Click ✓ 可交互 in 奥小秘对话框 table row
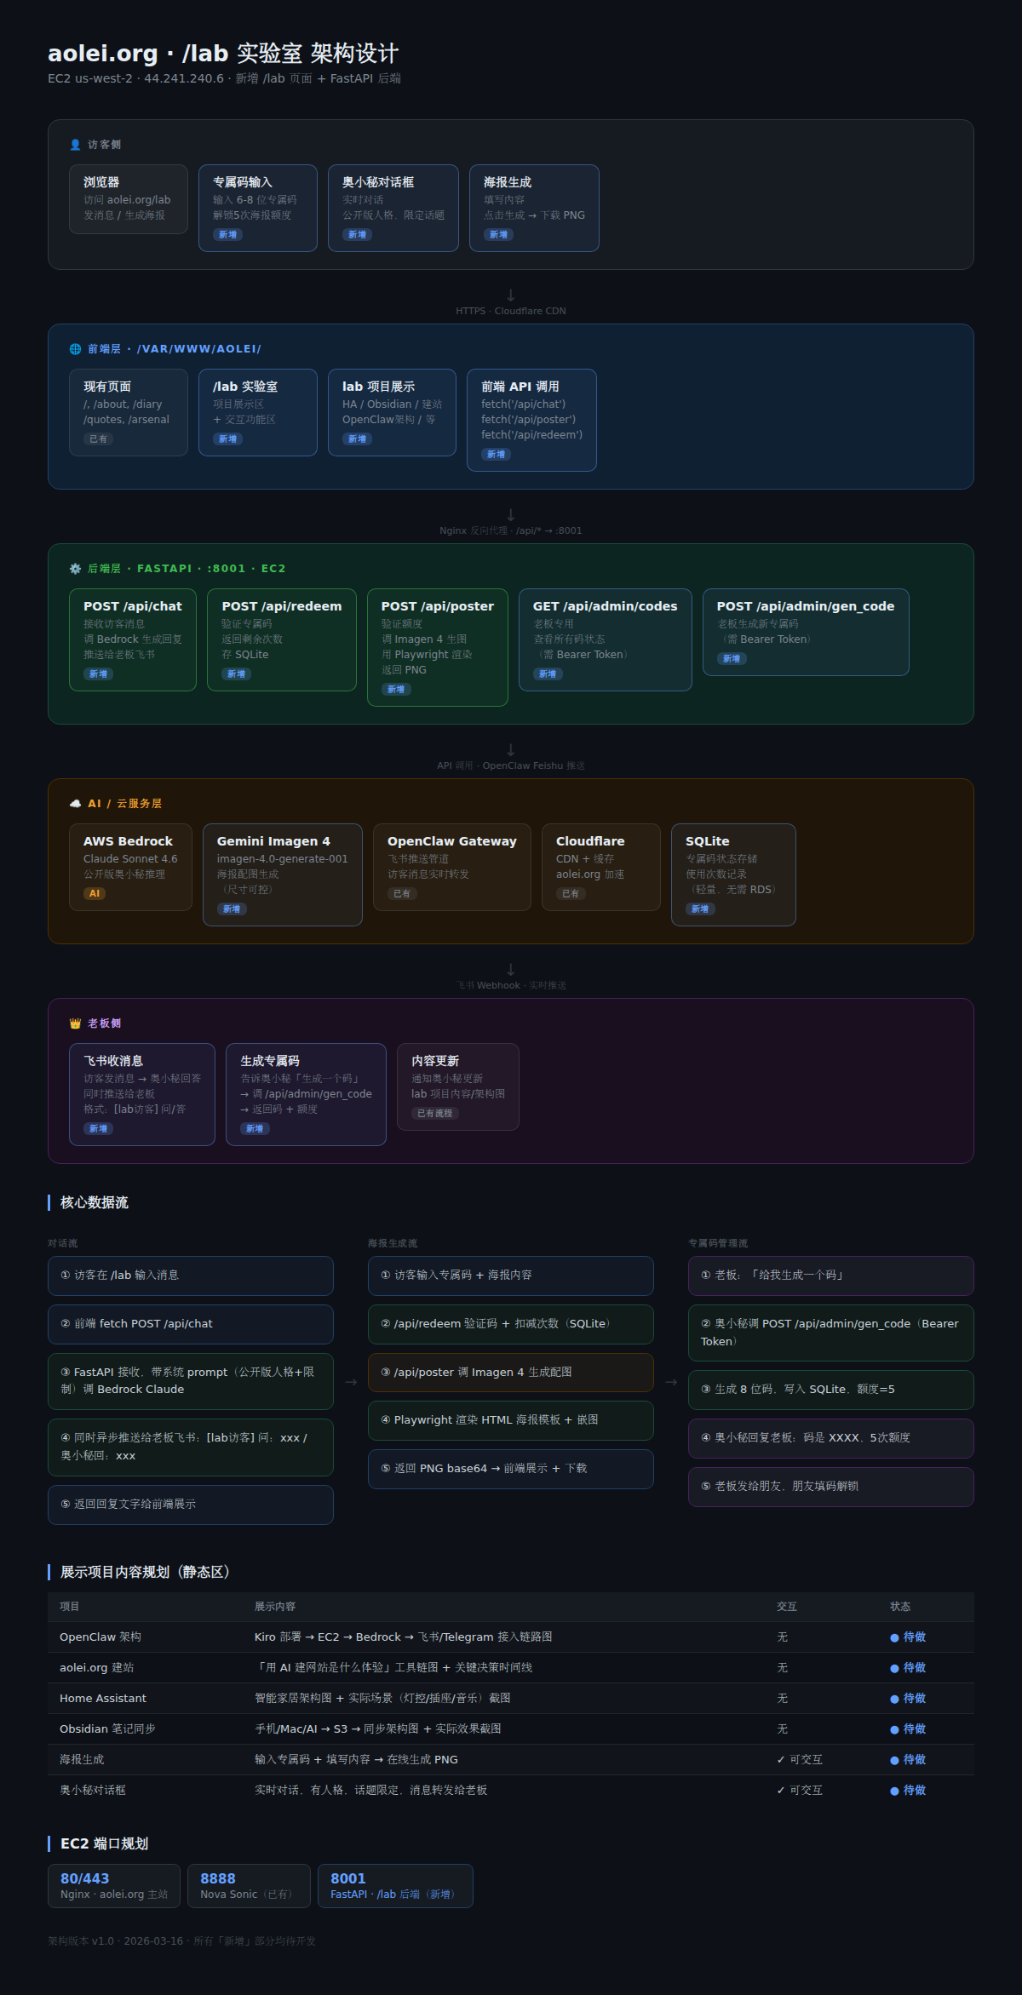Image resolution: width=1022 pixels, height=1995 pixels. click(800, 1791)
